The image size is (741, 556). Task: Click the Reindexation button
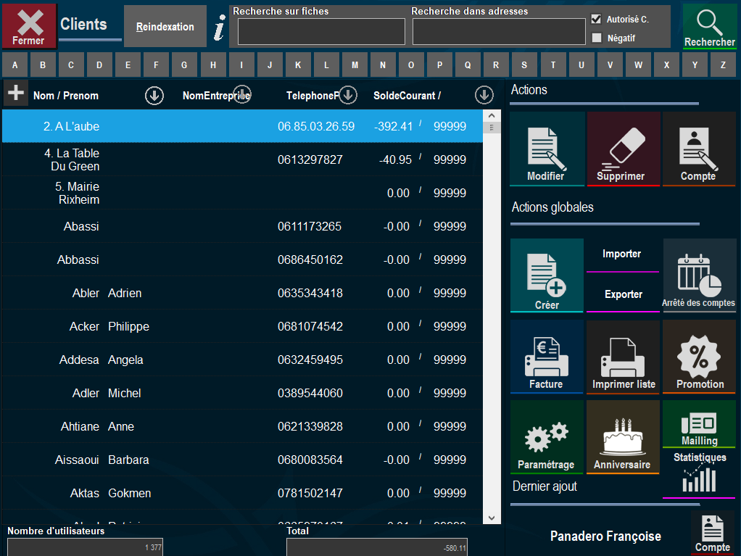click(165, 26)
